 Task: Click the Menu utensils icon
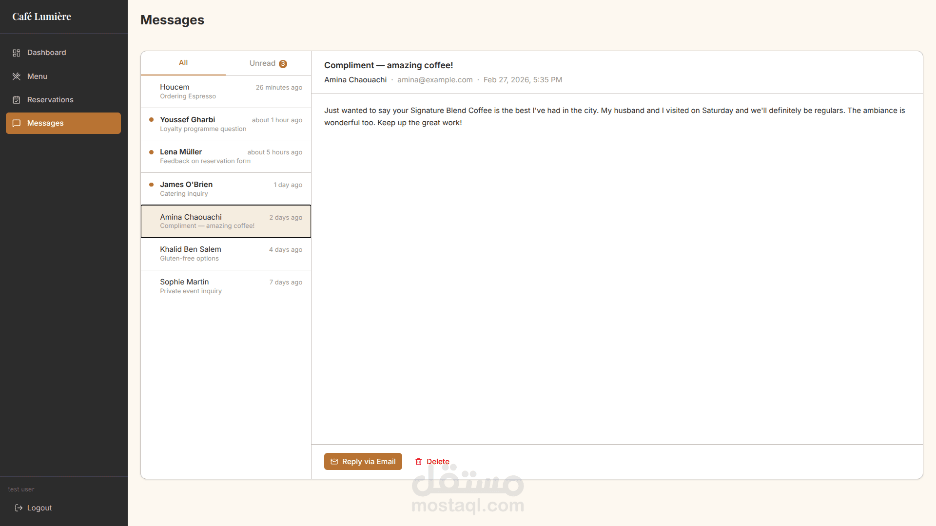[x=17, y=76]
